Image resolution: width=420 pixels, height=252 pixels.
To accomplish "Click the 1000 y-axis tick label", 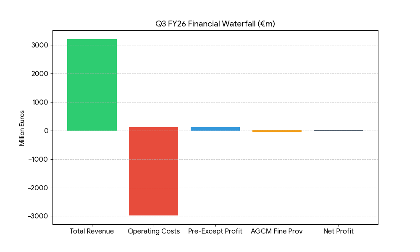I will pyautogui.click(x=39, y=102).
